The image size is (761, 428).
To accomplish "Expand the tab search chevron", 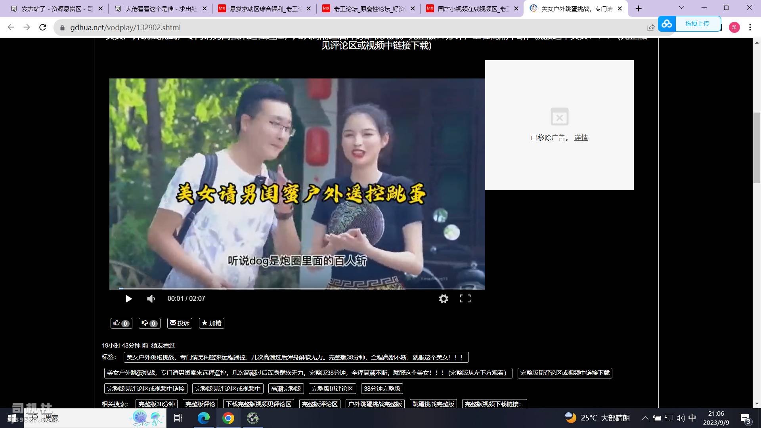I will click(x=681, y=8).
